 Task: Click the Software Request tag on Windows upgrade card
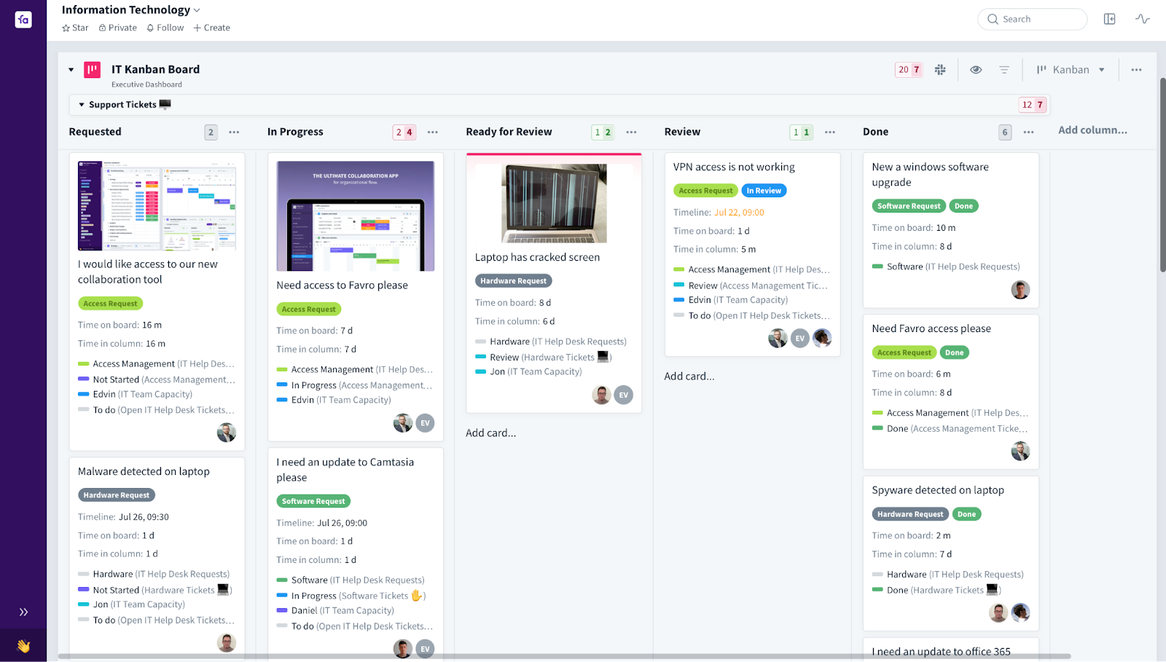point(909,206)
